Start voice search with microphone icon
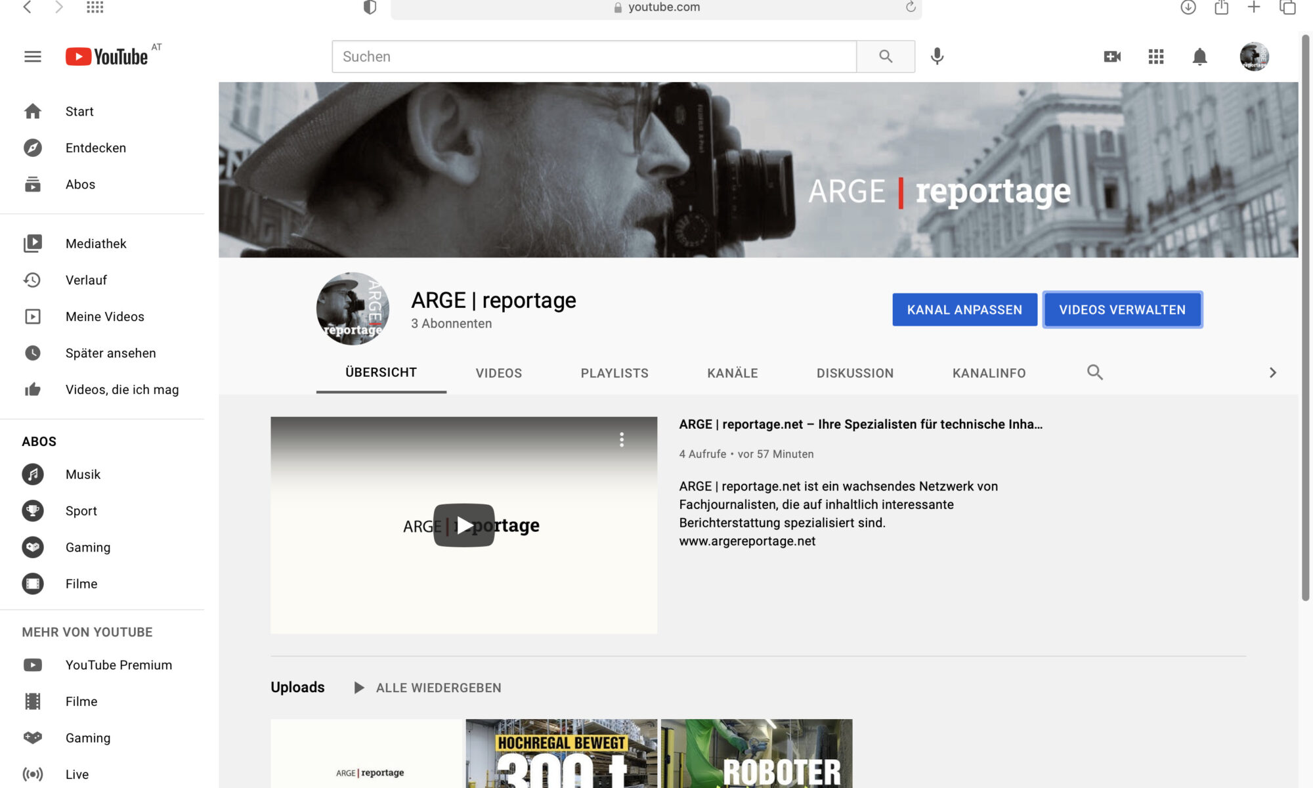 tap(937, 56)
